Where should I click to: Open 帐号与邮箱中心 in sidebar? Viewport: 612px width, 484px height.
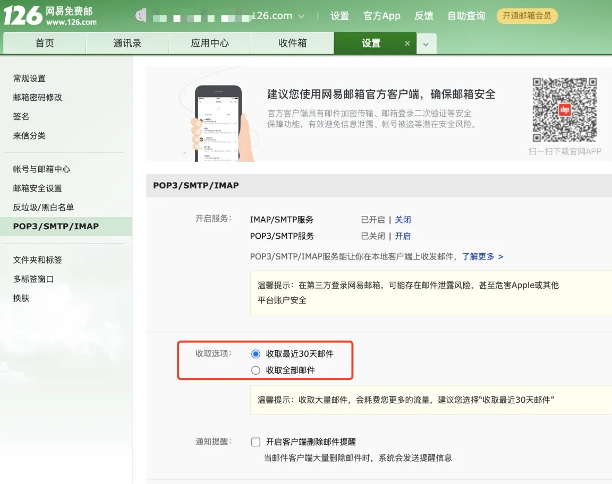[42, 169]
